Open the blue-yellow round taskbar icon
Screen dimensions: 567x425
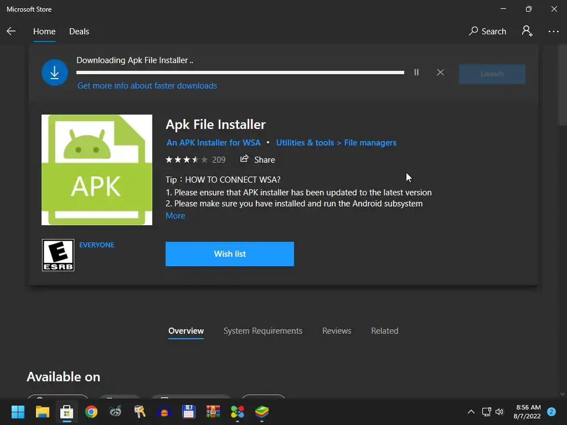click(164, 412)
